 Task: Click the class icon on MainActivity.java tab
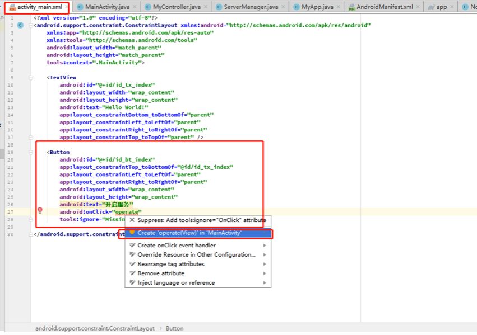point(80,7)
